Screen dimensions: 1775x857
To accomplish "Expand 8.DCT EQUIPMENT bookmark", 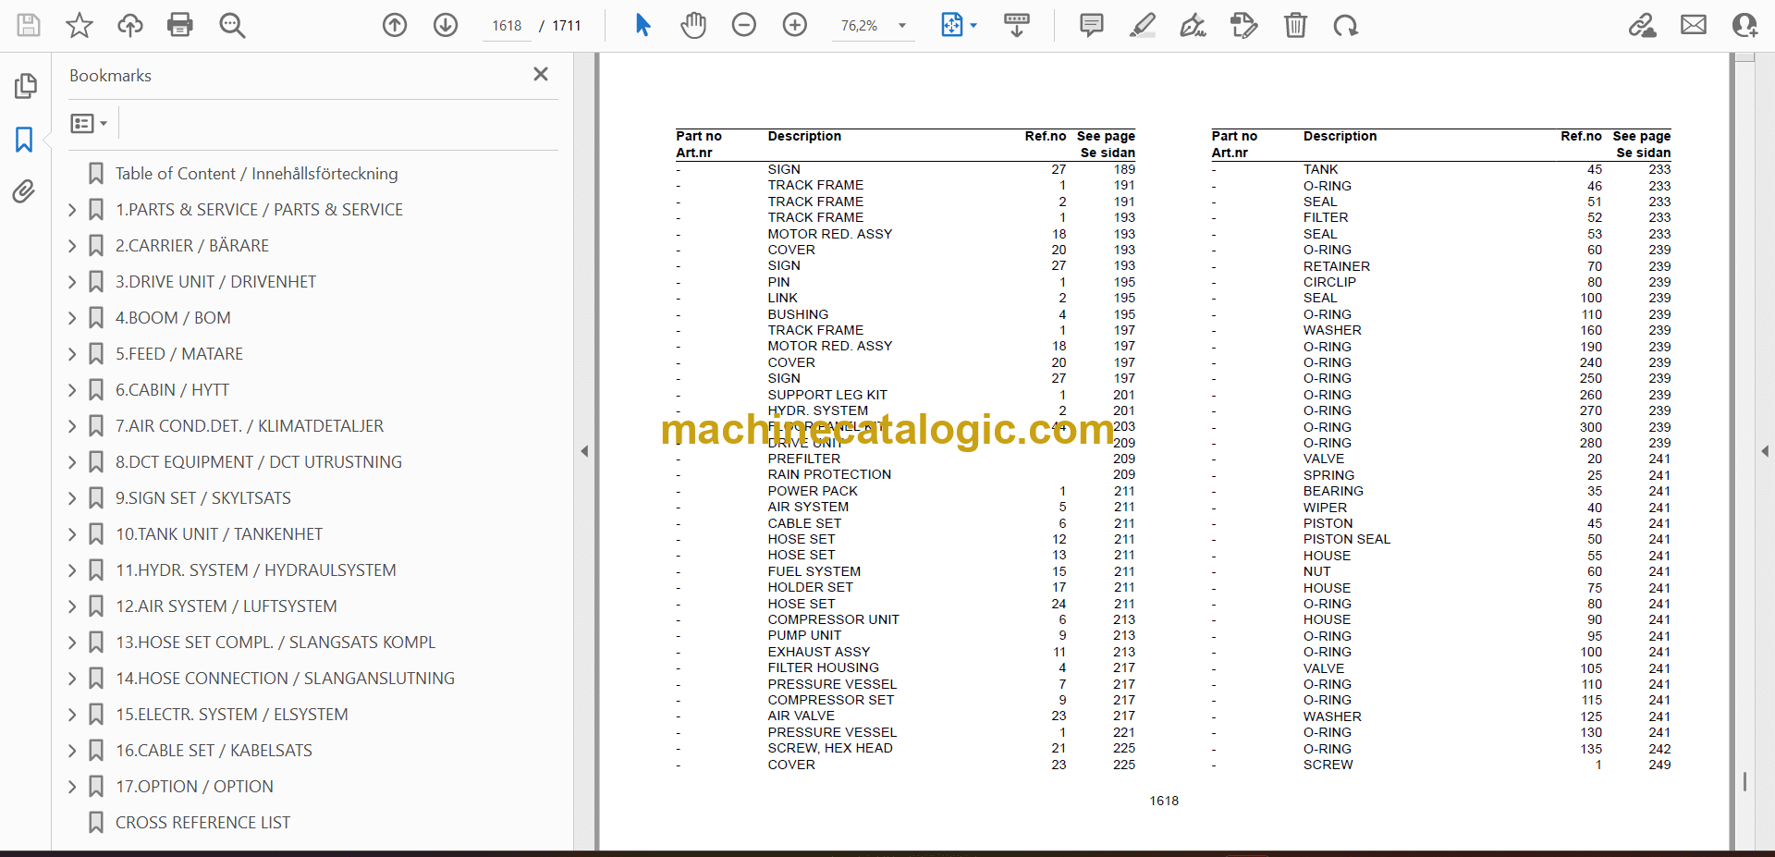I will coord(72,462).
